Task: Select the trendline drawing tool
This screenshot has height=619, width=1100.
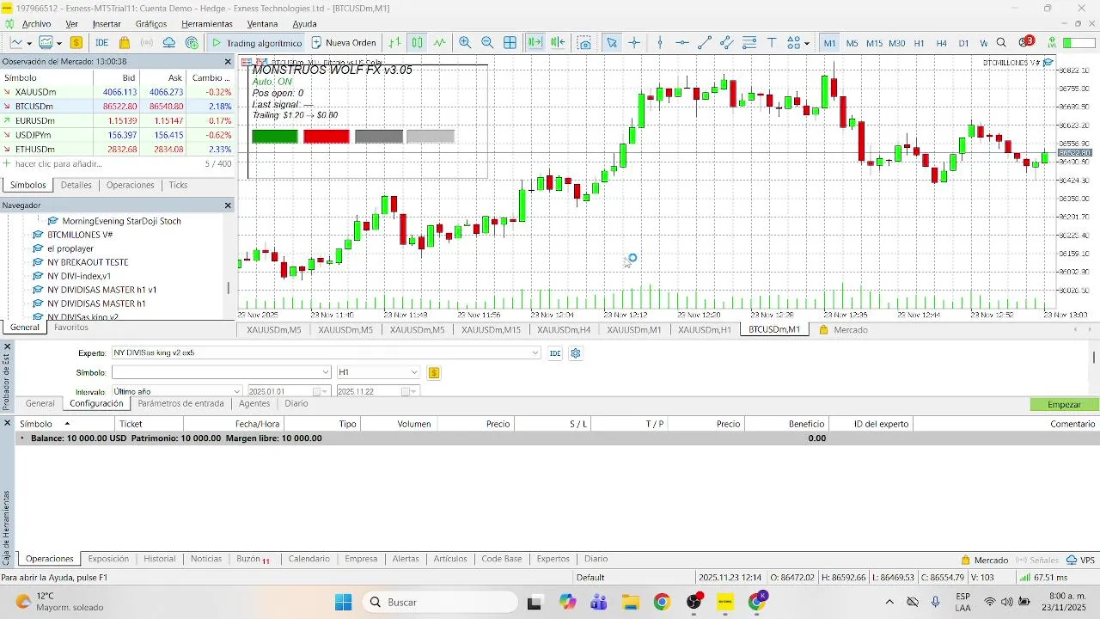Action: pyautogui.click(x=705, y=42)
